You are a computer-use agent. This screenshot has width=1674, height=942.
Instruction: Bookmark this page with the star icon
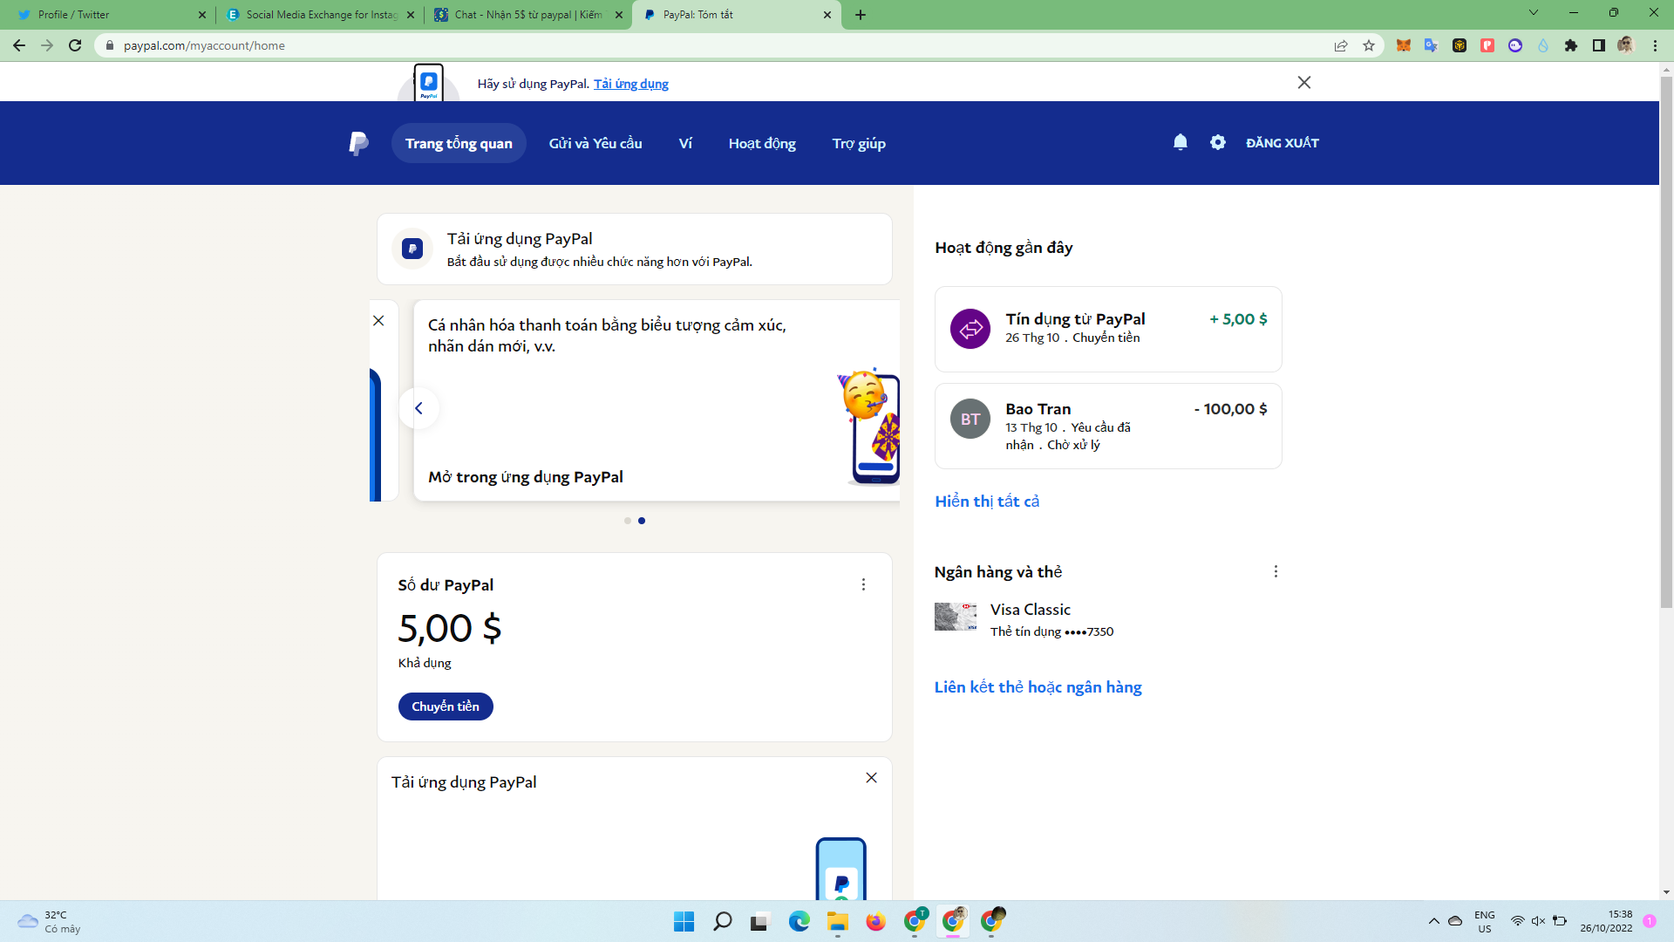1369,45
